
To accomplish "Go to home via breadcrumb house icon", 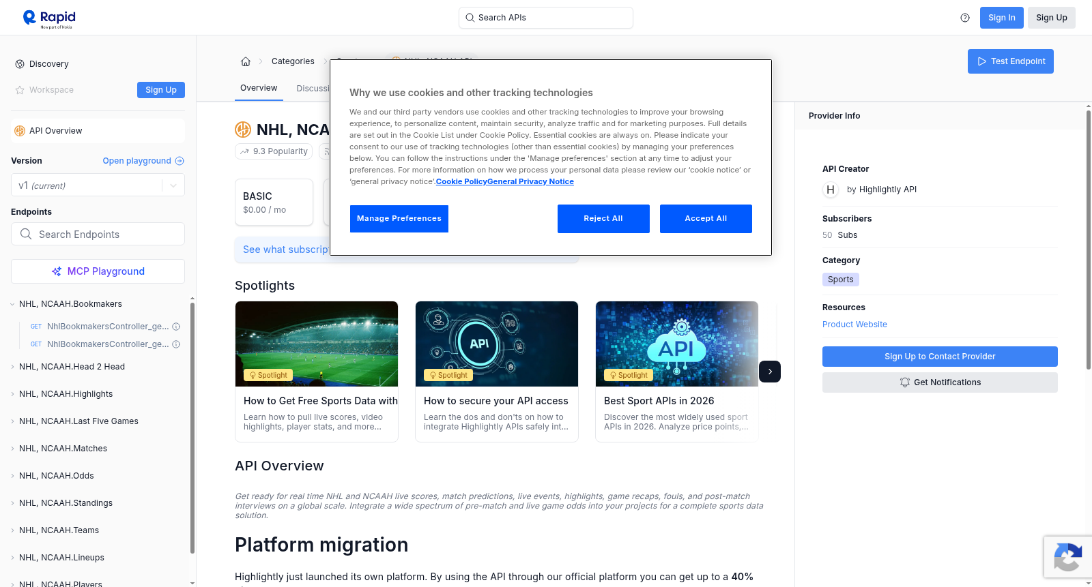I will (246, 61).
